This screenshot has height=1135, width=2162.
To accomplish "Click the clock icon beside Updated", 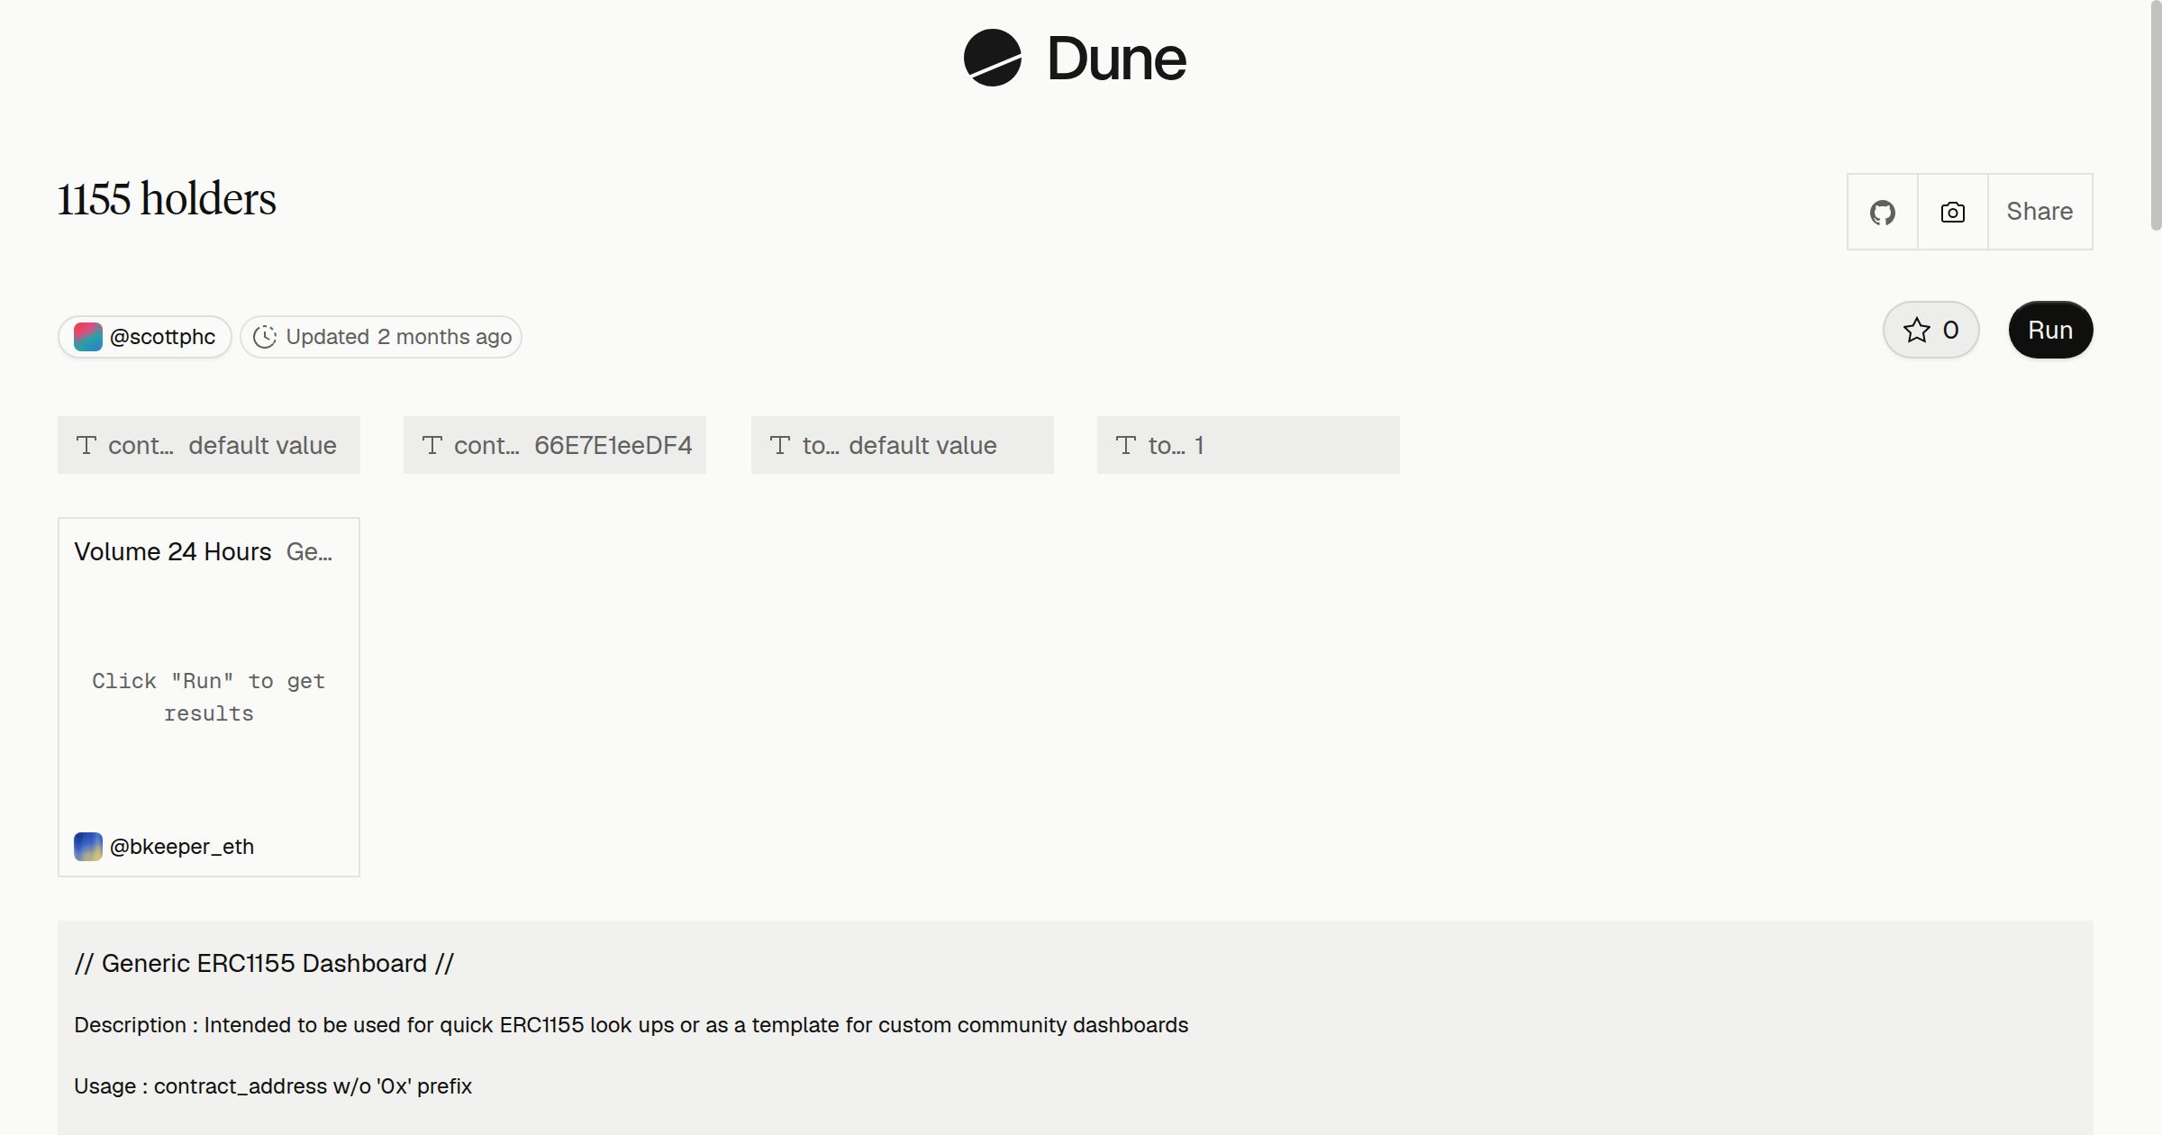I will click(265, 337).
